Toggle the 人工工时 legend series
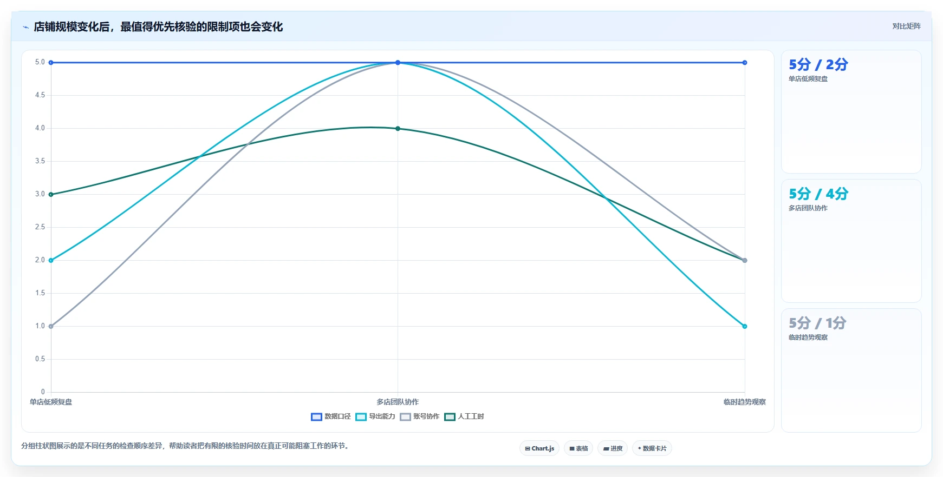 click(x=464, y=416)
